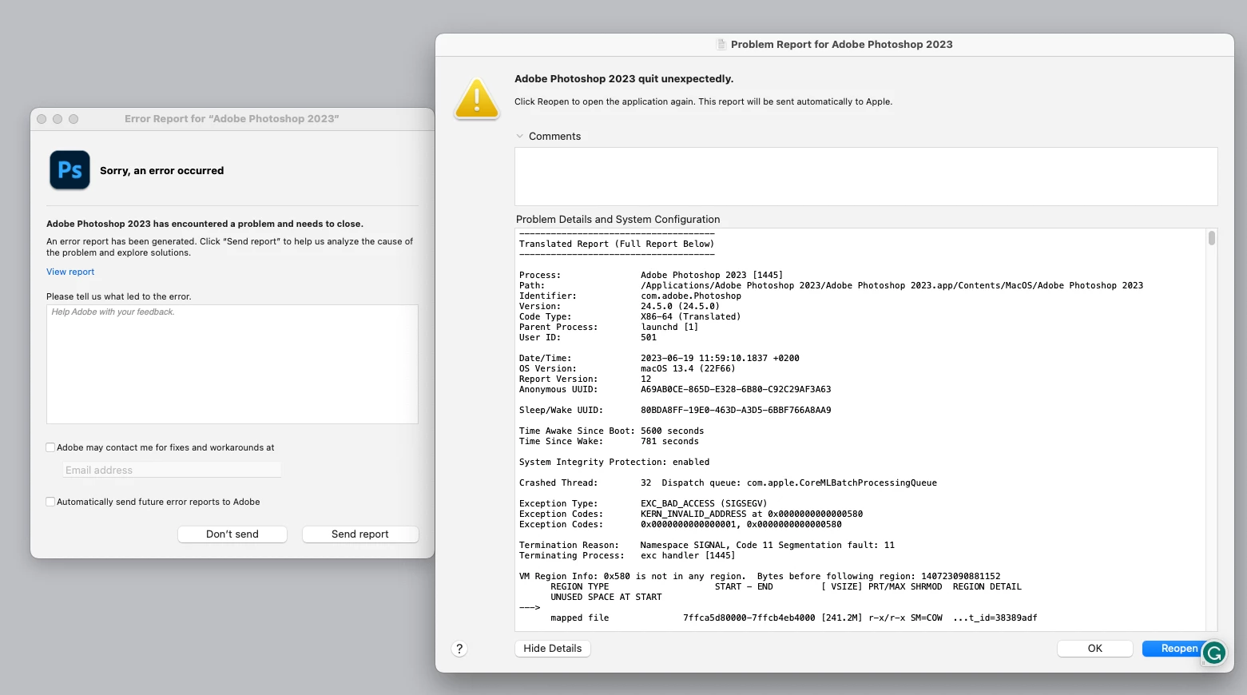The image size is (1247, 695).
Task: Click 'X86-64 (Translated)' code type
Action: (691, 317)
